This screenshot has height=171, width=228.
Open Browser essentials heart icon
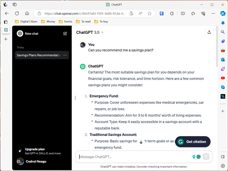(x=203, y=13)
